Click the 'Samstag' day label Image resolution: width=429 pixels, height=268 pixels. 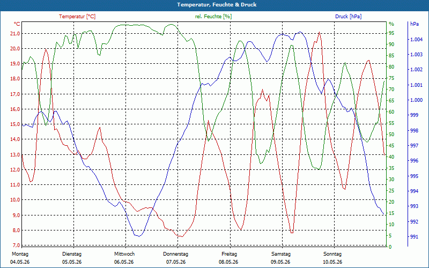(281, 254)
